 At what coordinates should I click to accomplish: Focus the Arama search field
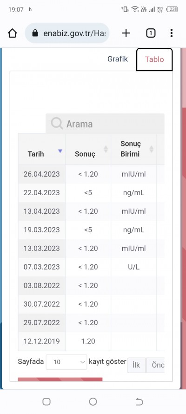105,124
